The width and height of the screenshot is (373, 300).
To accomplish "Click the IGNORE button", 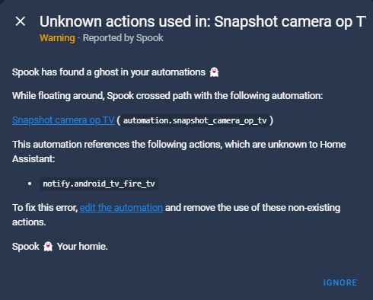I will click(340, 282).
